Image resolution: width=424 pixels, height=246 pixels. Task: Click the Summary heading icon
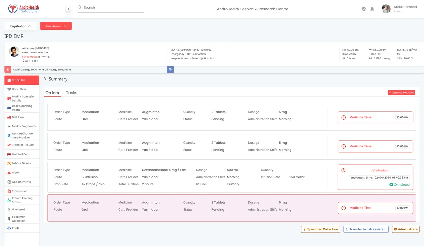[x=45, y=79]
